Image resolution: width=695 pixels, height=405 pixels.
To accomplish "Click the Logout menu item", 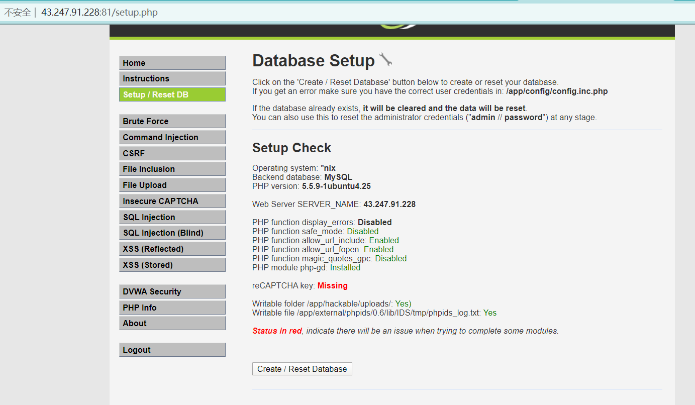I will (172, 350).
